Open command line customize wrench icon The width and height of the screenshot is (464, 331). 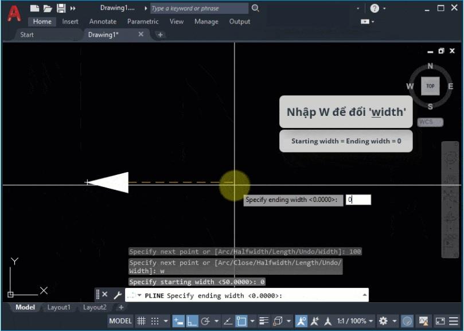pyautogui.click(x=118, y=295)
